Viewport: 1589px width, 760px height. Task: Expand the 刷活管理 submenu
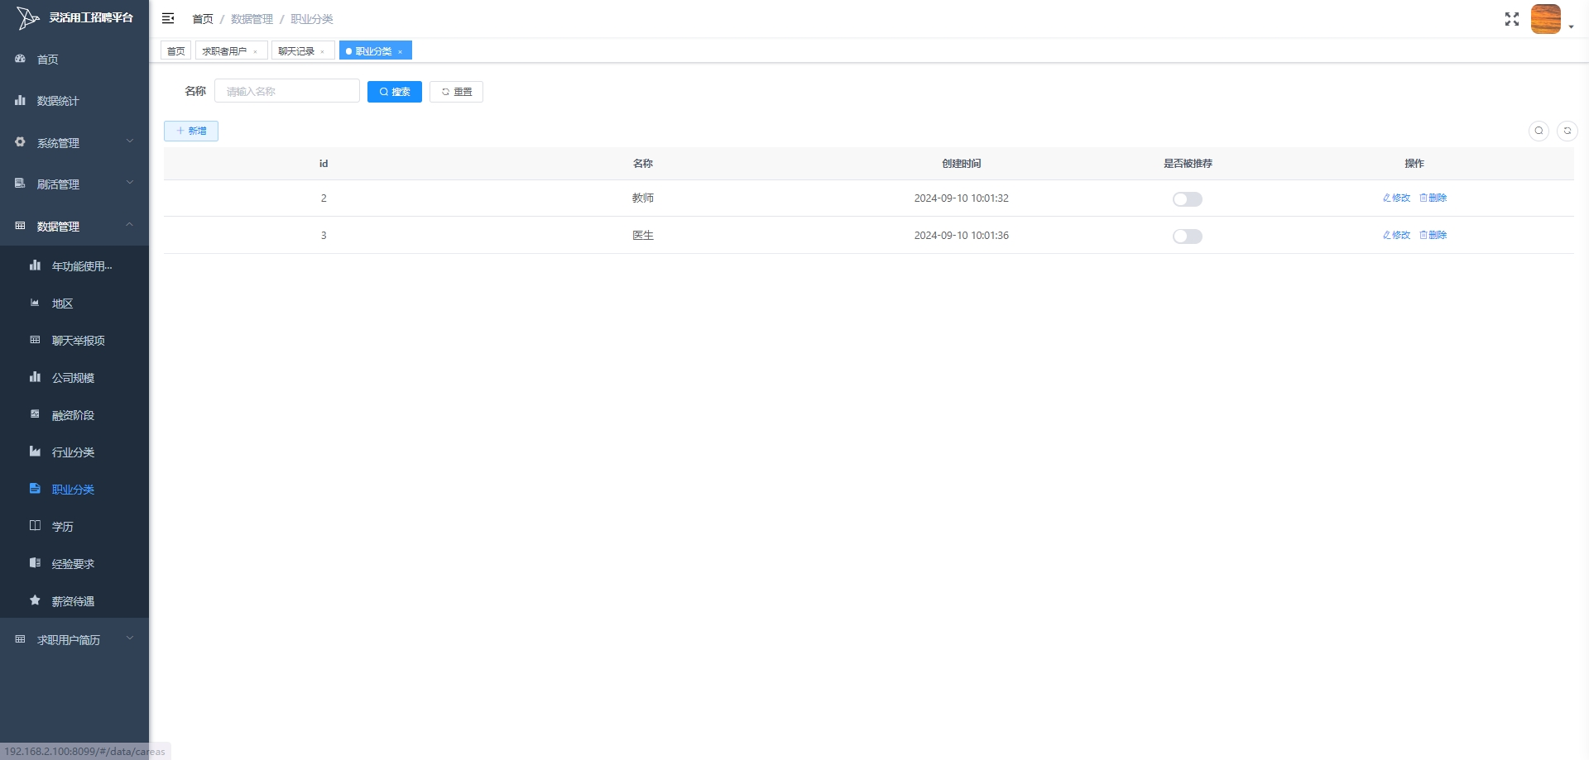click(x=74, y=184)
